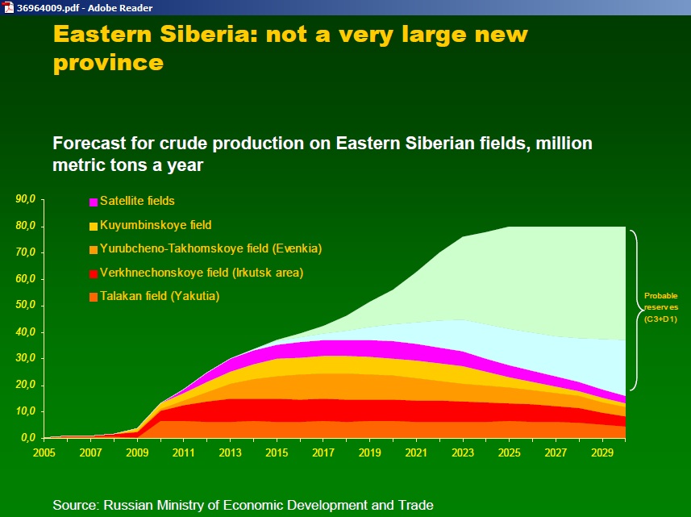Click the window title "36964009.pdf - Adobe Reader"

[85, 8]
